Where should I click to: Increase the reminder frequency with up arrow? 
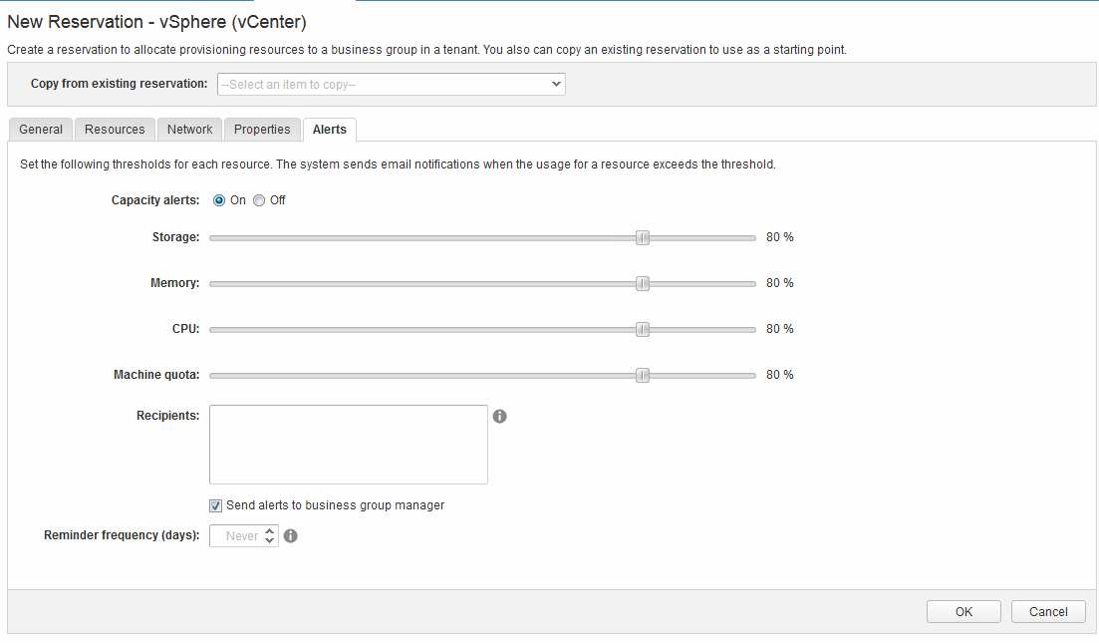click(x=270, y=531)
